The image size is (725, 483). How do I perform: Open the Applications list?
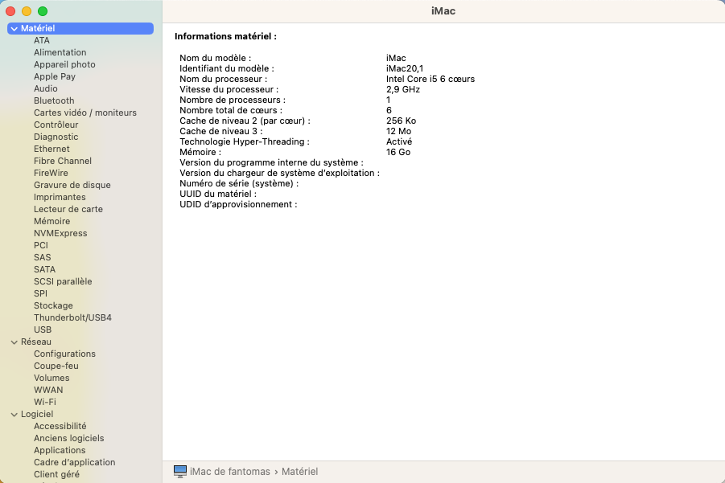click(60, 450)
